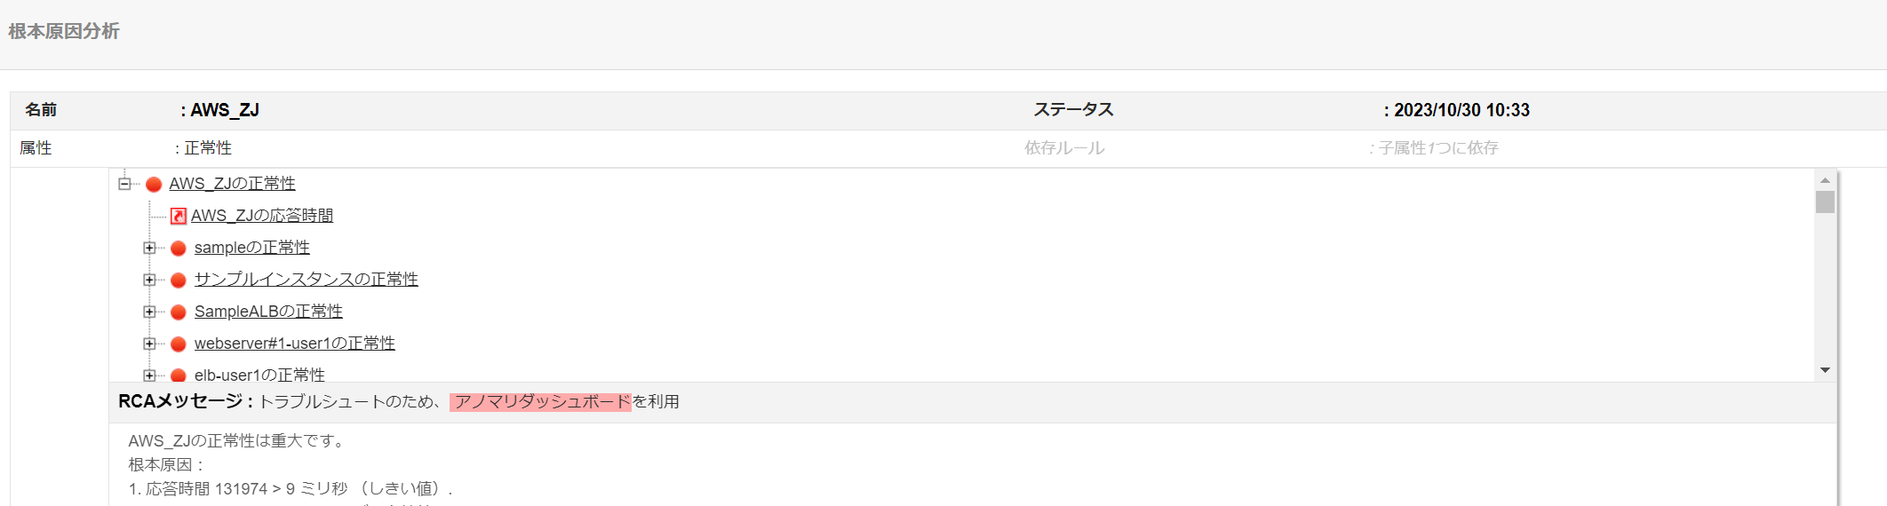The image size is (1887, 506).
Task: Click the tree scrollbar thumb
Action: coord(1825,202)
